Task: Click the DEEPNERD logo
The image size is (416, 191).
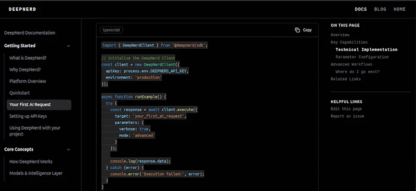Action: (22, 9)
